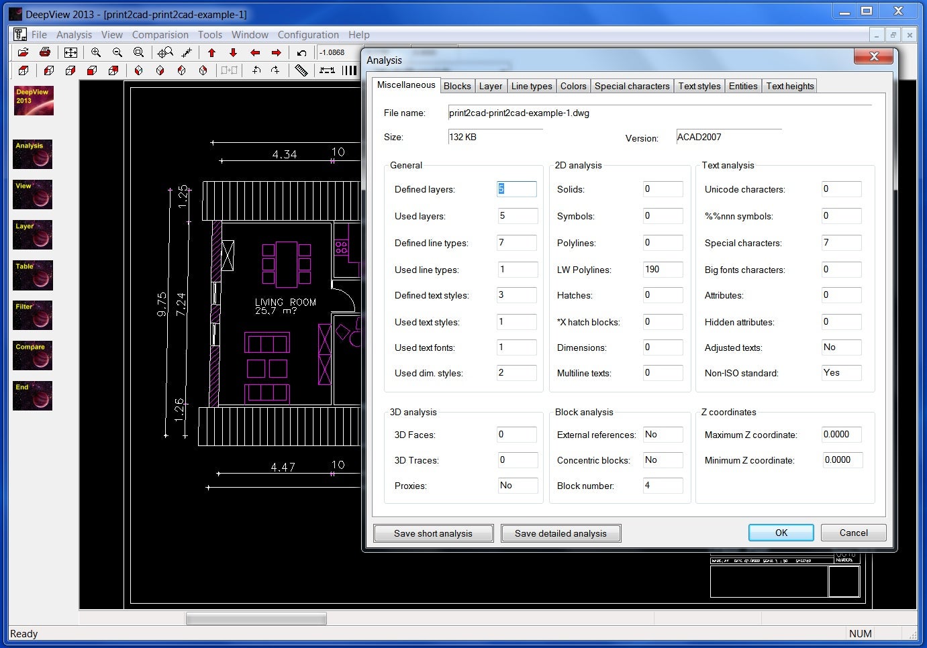Click the open file folder icon
The image size is (927, 648).
[23, 52]
